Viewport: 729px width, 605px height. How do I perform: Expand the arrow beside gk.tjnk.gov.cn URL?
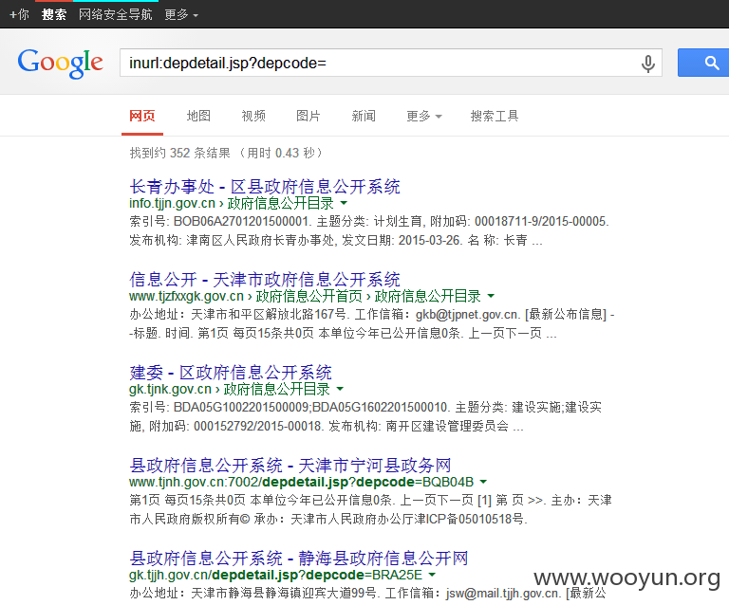click(340, 389)
